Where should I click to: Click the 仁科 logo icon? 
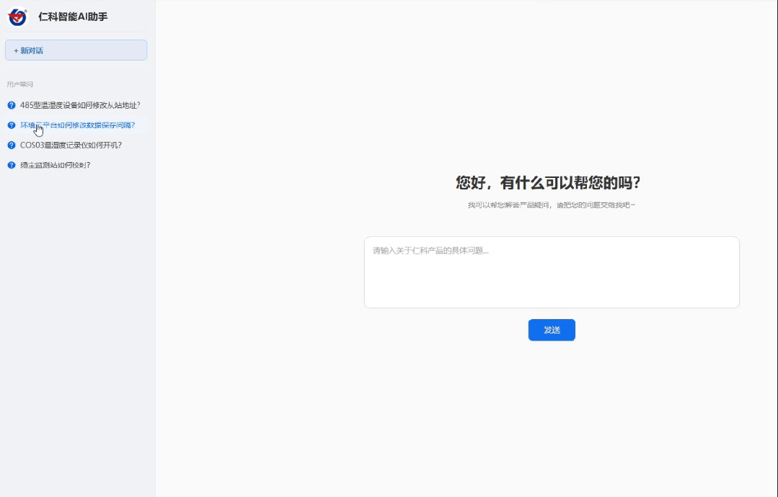(17, 17)
